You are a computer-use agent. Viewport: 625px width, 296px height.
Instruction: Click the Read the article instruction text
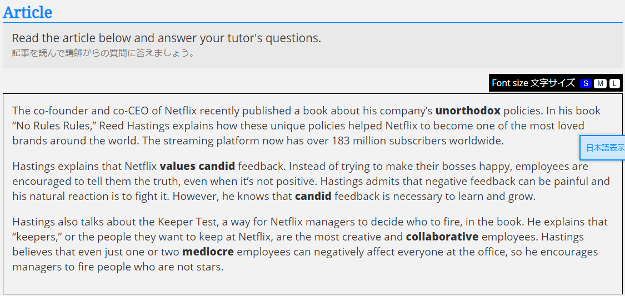(166, 38)
